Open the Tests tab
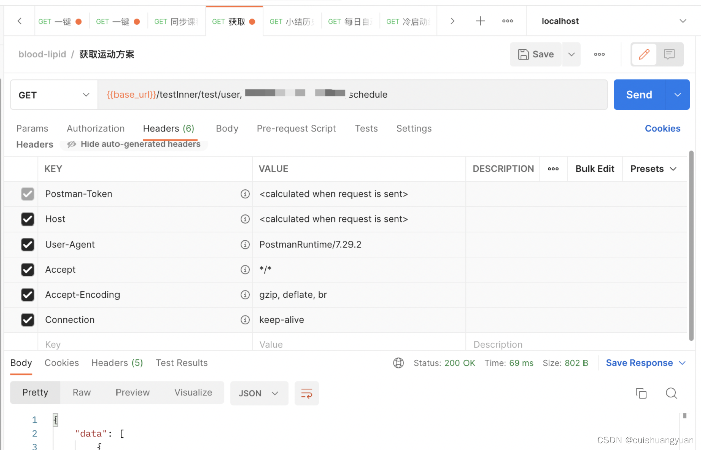701x450 pixels. (x=366, y=128)
